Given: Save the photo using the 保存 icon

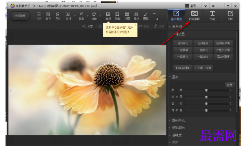Looking at the screenshot, I should [48, 16].
